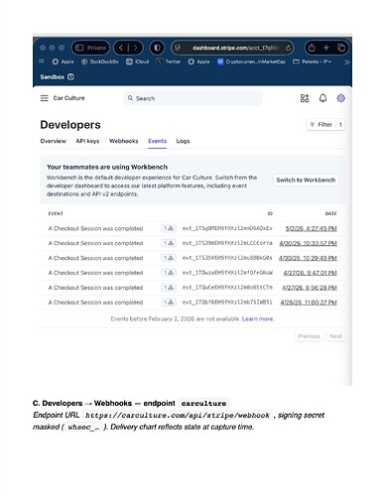Click the Learn more link
Viewport: 385px width, 496px height.
(x=258, y=319)
